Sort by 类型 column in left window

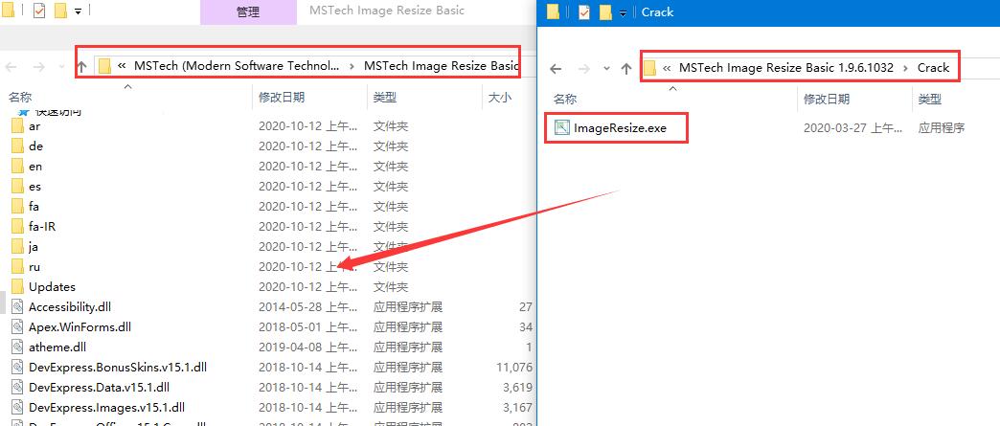[384, 97]
